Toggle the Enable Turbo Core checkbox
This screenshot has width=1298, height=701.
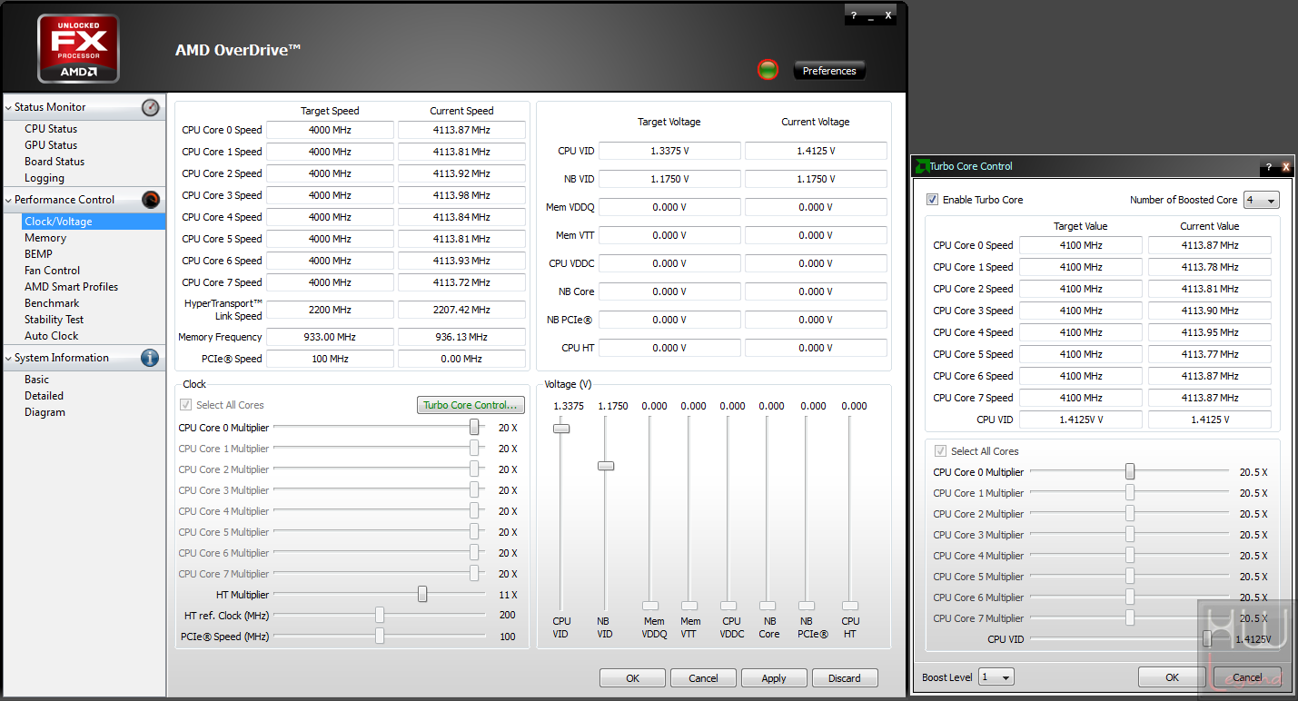pos(932,200)
